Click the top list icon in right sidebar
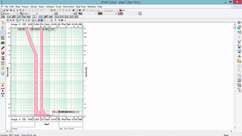The height and width of the screenshot is (136, 242). pyautogui.click(x=239, y=23)
